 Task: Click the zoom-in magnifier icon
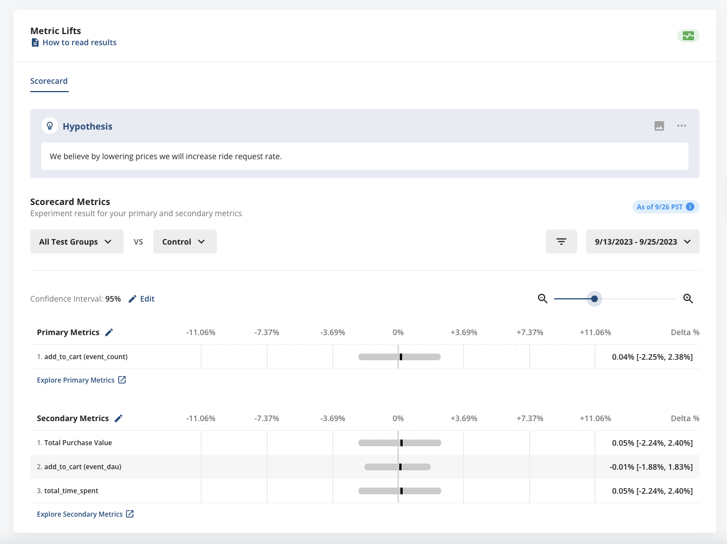coord(688,298)
